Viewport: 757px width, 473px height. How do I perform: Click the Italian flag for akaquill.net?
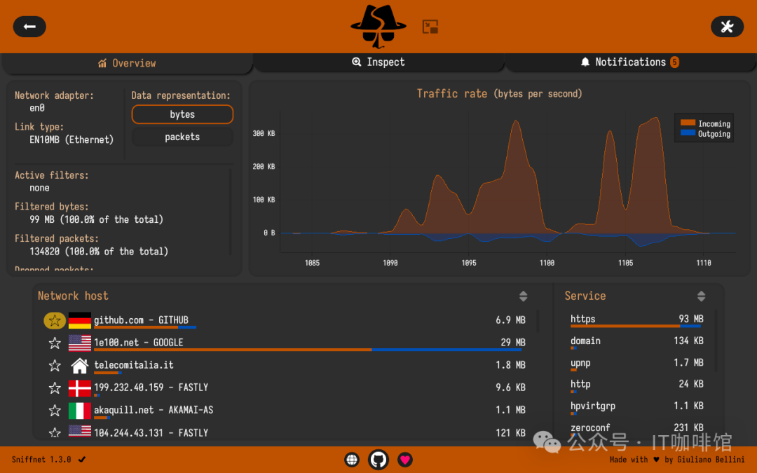click(80, 410)
